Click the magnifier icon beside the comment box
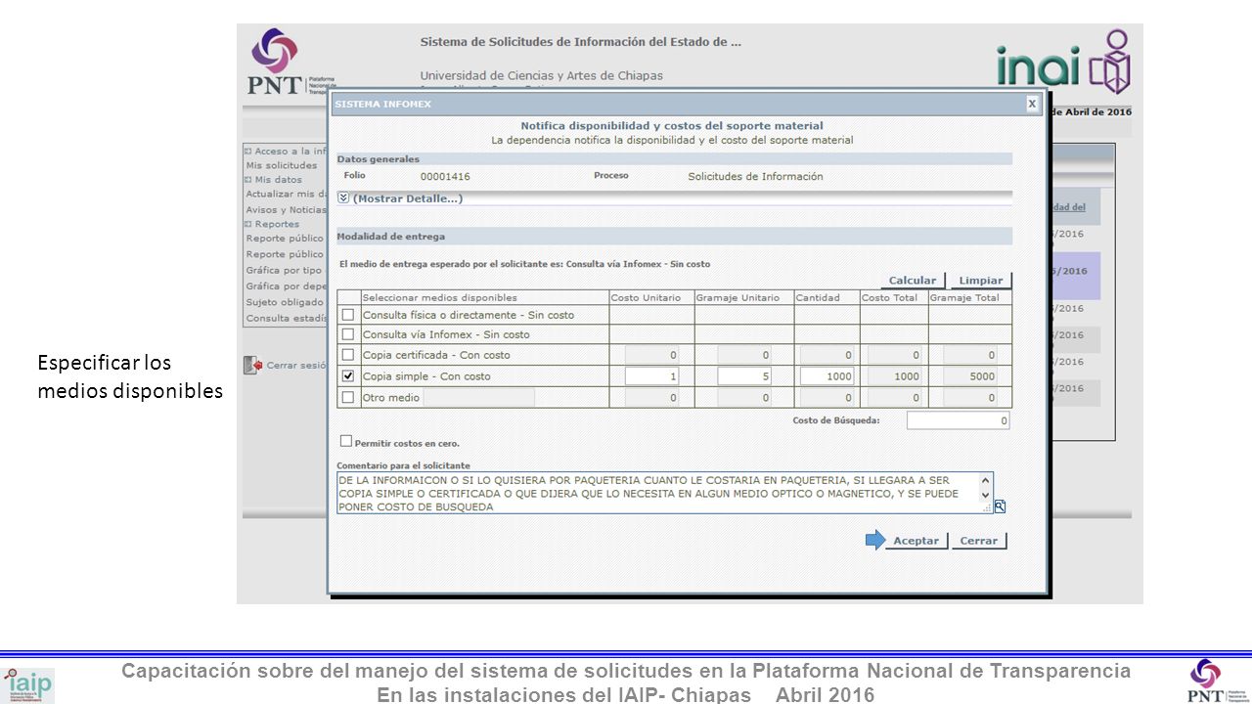 click(x=1000, y=506)
